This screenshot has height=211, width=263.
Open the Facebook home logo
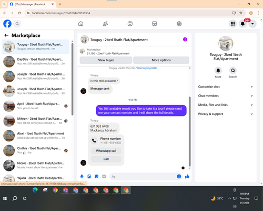pyautogui.click(x=7, y=24)
